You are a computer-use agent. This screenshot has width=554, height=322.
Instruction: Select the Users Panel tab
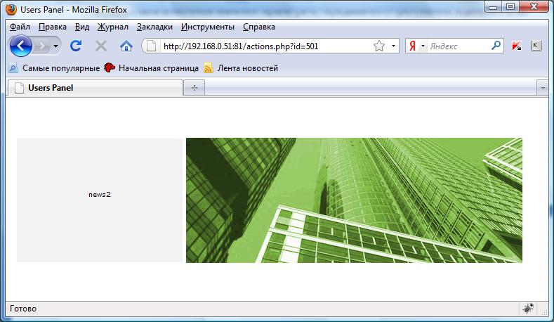tap(95, 88)
